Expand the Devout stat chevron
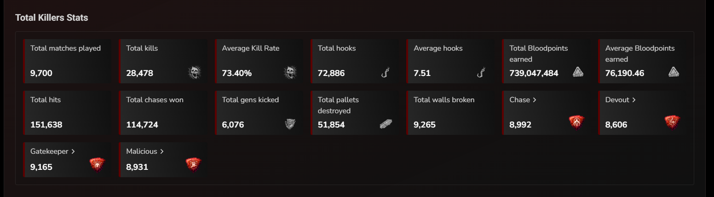Image resolution: width=714 pixels, height=197 pixels. pos(634,100)
